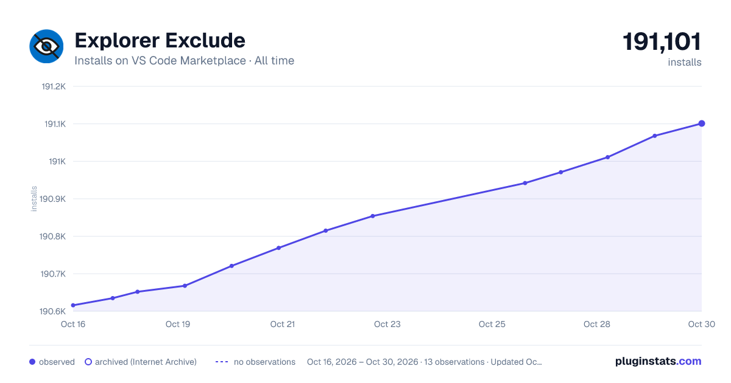Click the Oct 30 x-axis label
This screenshot has width=731, height=383.
701,324
